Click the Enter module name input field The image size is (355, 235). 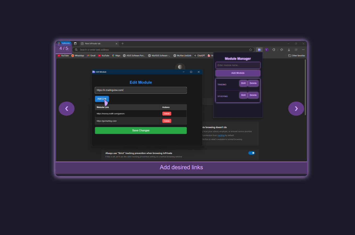pos(237,65)
